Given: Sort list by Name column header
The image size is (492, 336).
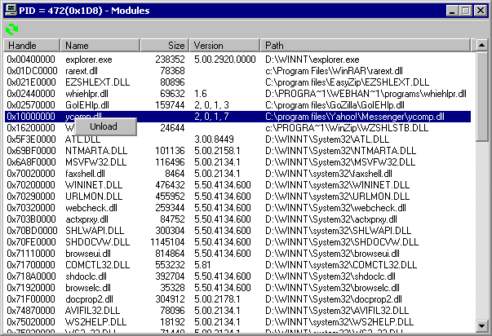Looking at the screenshot, I should pyautogui.click(x=100, y=46).
